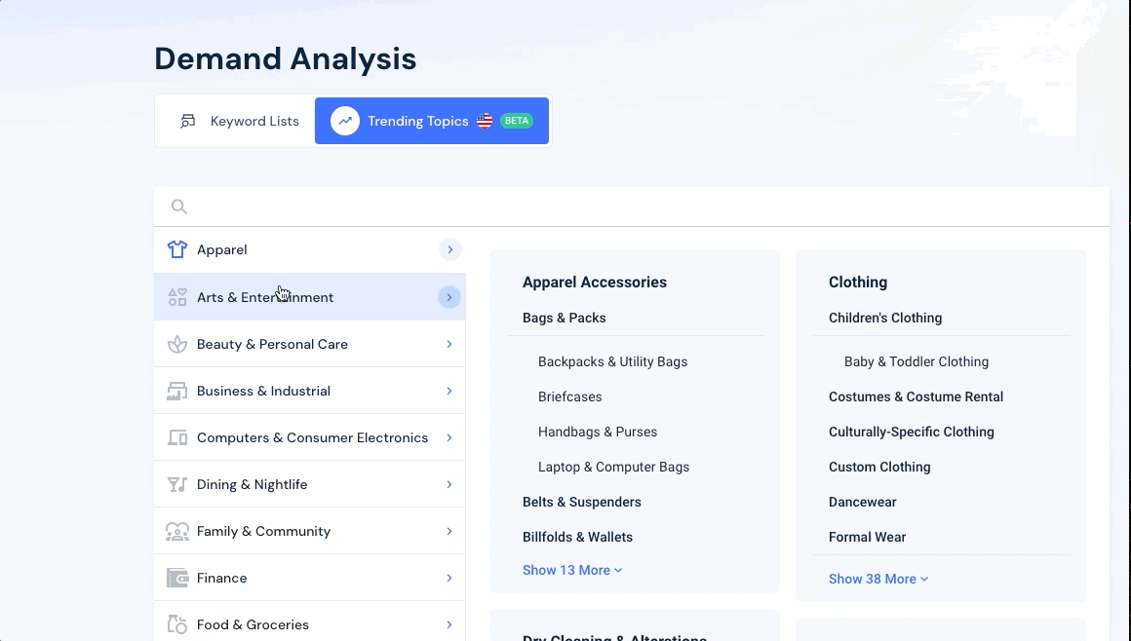Viewport: 1131px width, 641px height.
Task: Expand the Family & Community chevron
Action: point(449,531)
